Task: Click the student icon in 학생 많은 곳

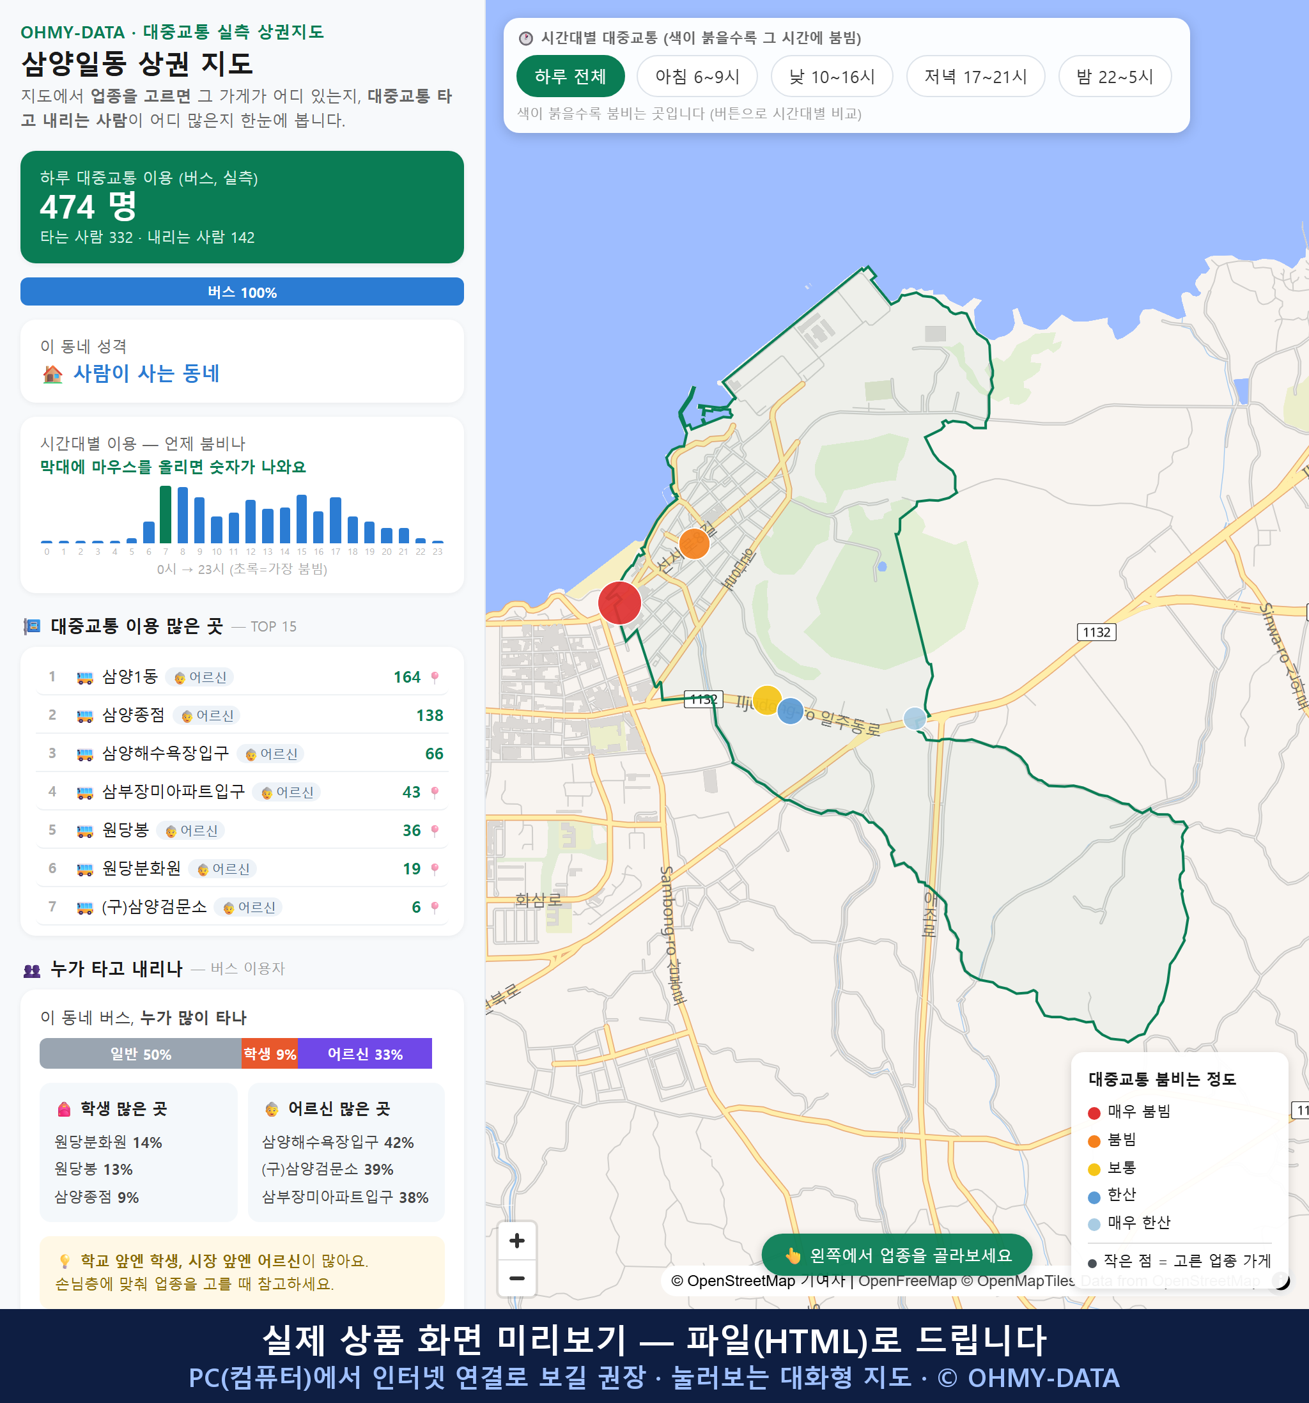Action: click(64, 1110)
